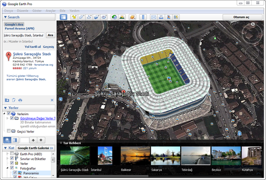Click the Oturum aç button
266x180 pixels.
point(243,17)
